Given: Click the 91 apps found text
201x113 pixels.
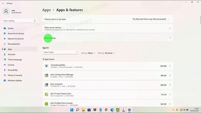Looking at the screenshot, I should click(48, 59).
